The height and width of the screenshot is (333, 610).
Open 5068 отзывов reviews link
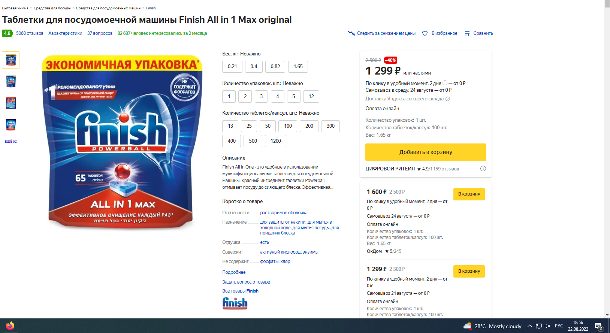click(30, 33)
